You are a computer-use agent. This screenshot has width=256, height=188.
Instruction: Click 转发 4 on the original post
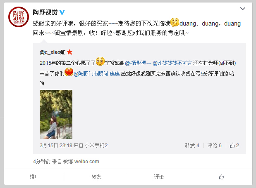[192, 146]
